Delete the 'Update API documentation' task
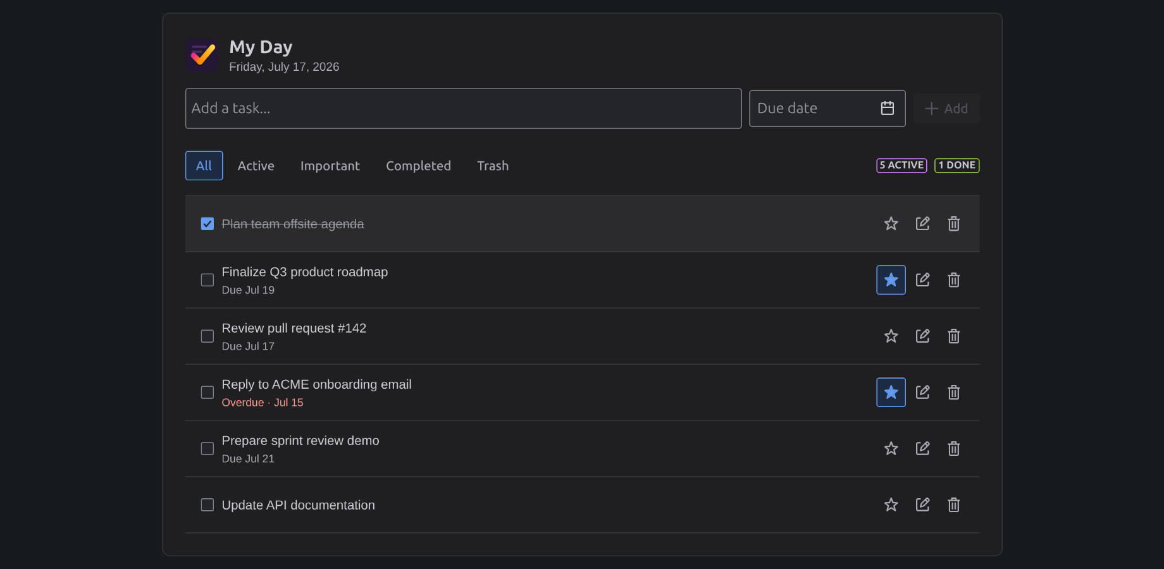The height and width of the screenshot is (569, 1164). click(953, 505)
